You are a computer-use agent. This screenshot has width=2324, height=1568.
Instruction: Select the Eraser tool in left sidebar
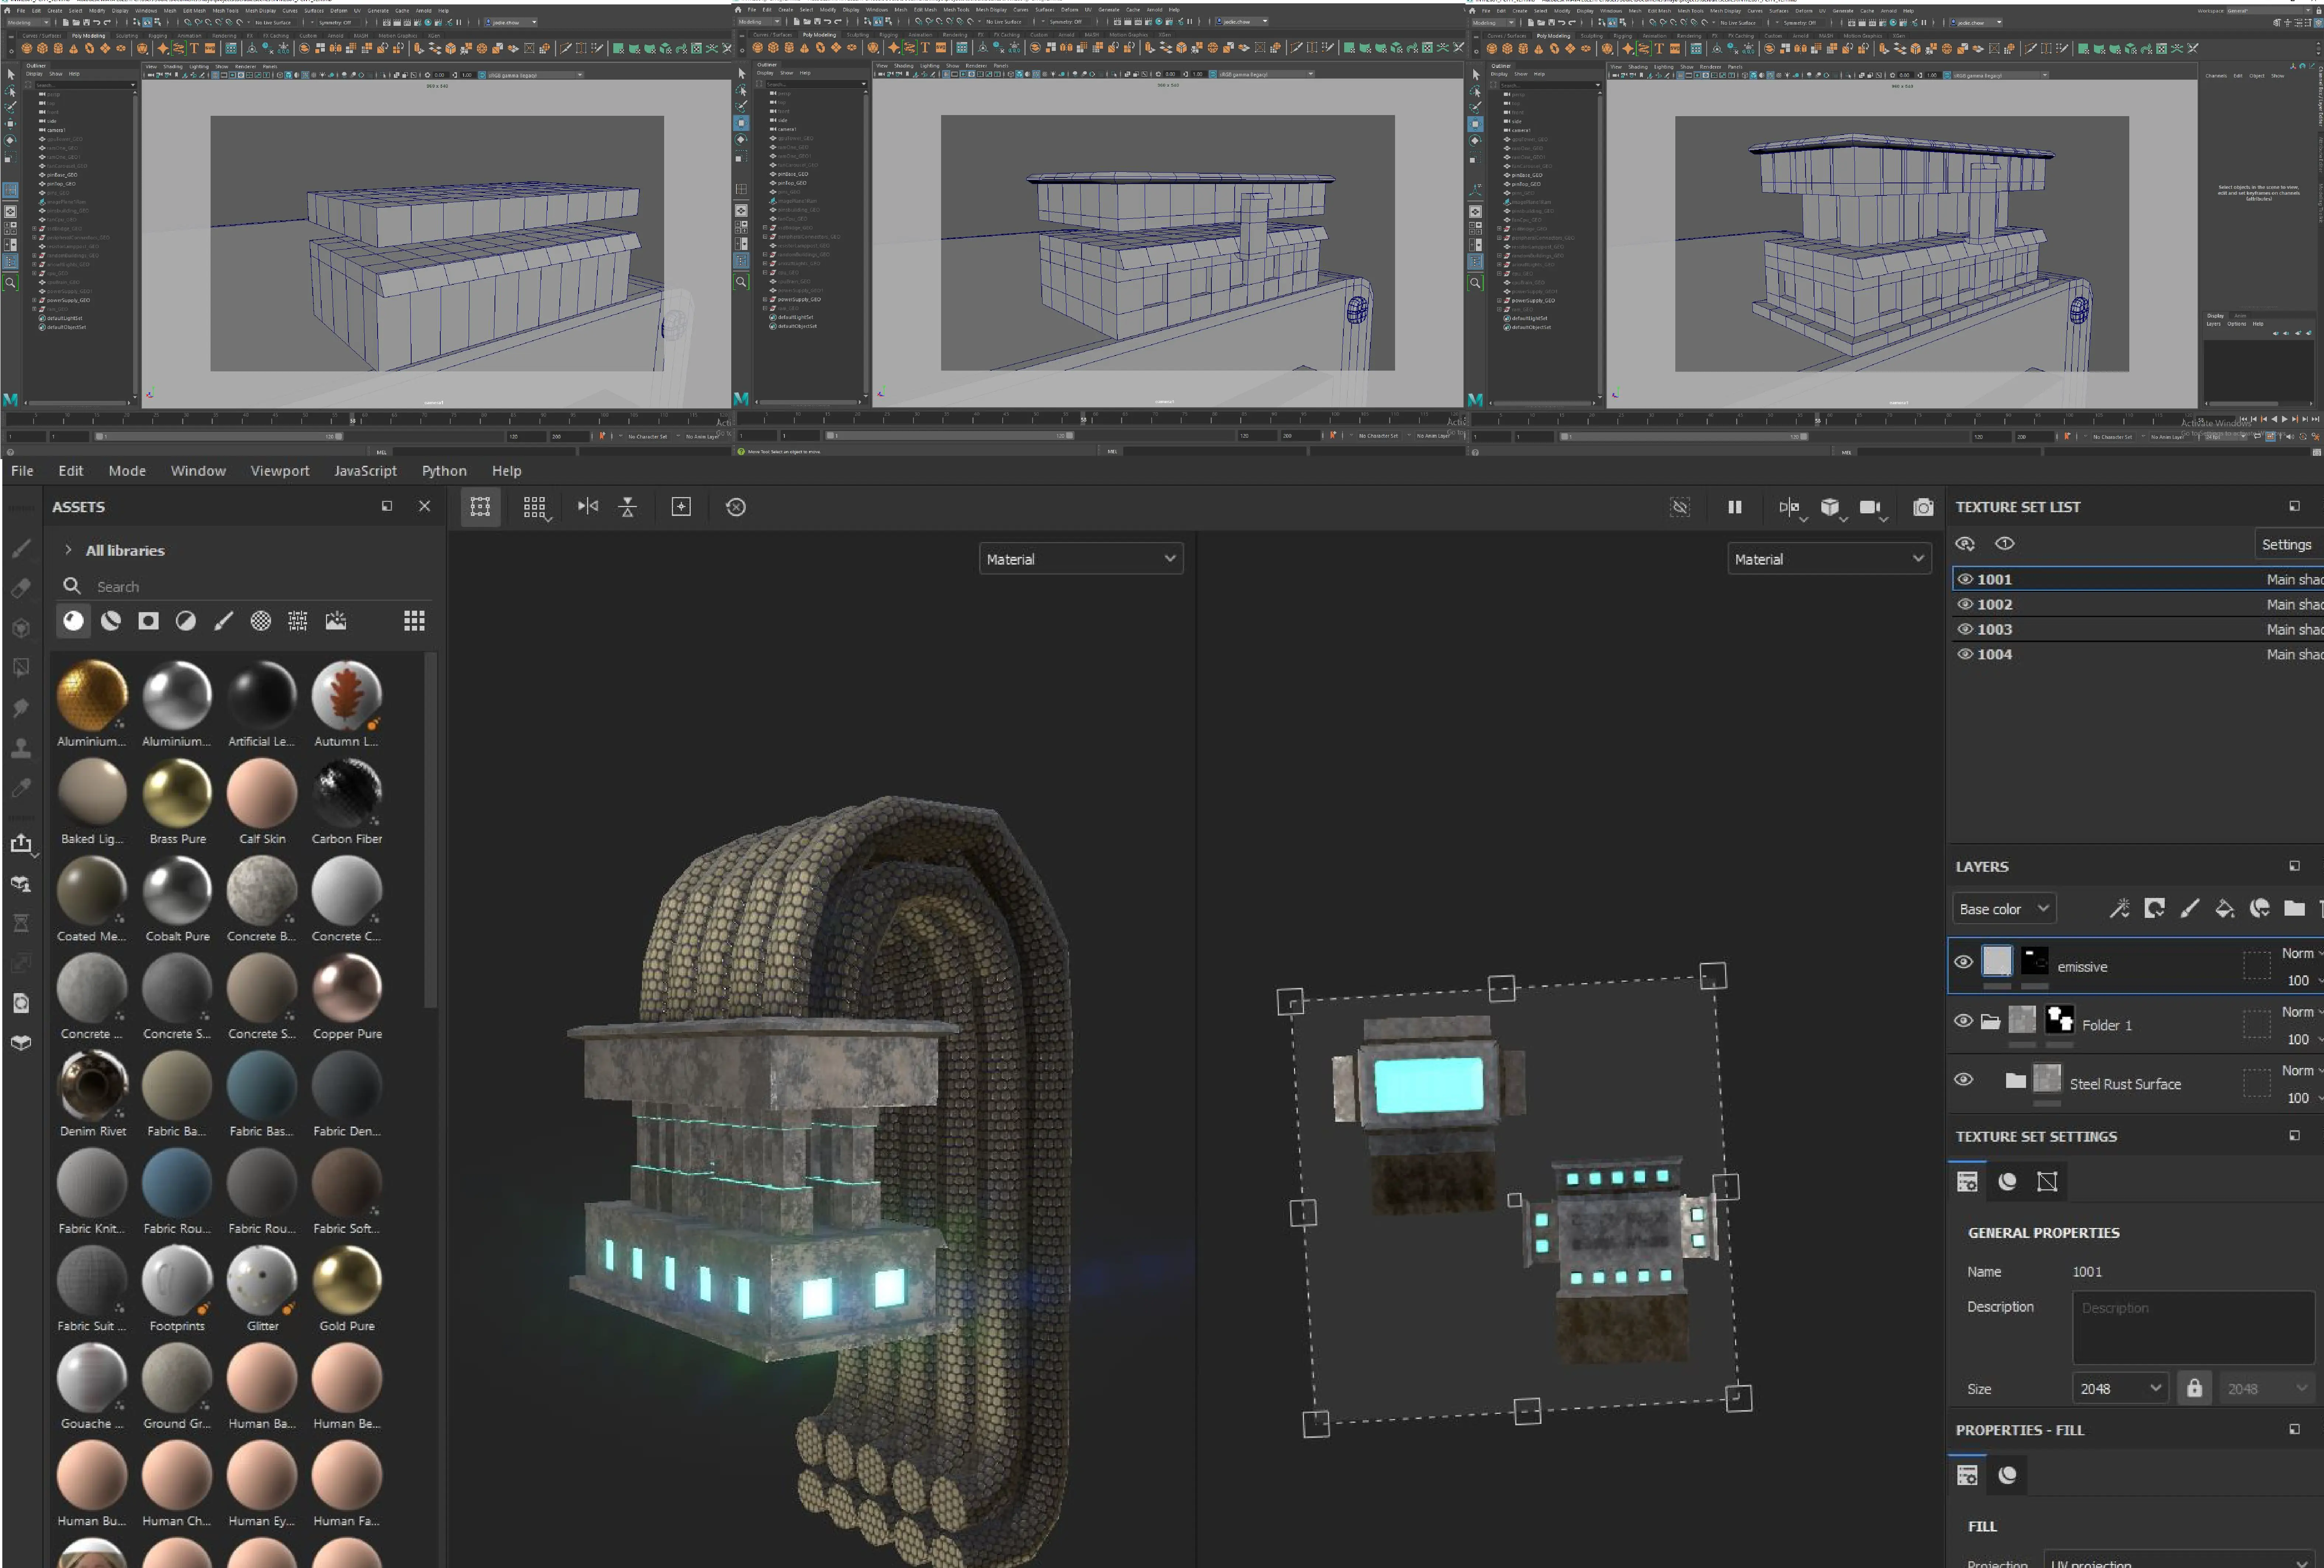pos(21,588)
